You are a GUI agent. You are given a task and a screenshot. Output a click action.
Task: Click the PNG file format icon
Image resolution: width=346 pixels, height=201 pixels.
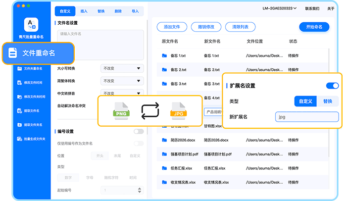coord(121,110)
